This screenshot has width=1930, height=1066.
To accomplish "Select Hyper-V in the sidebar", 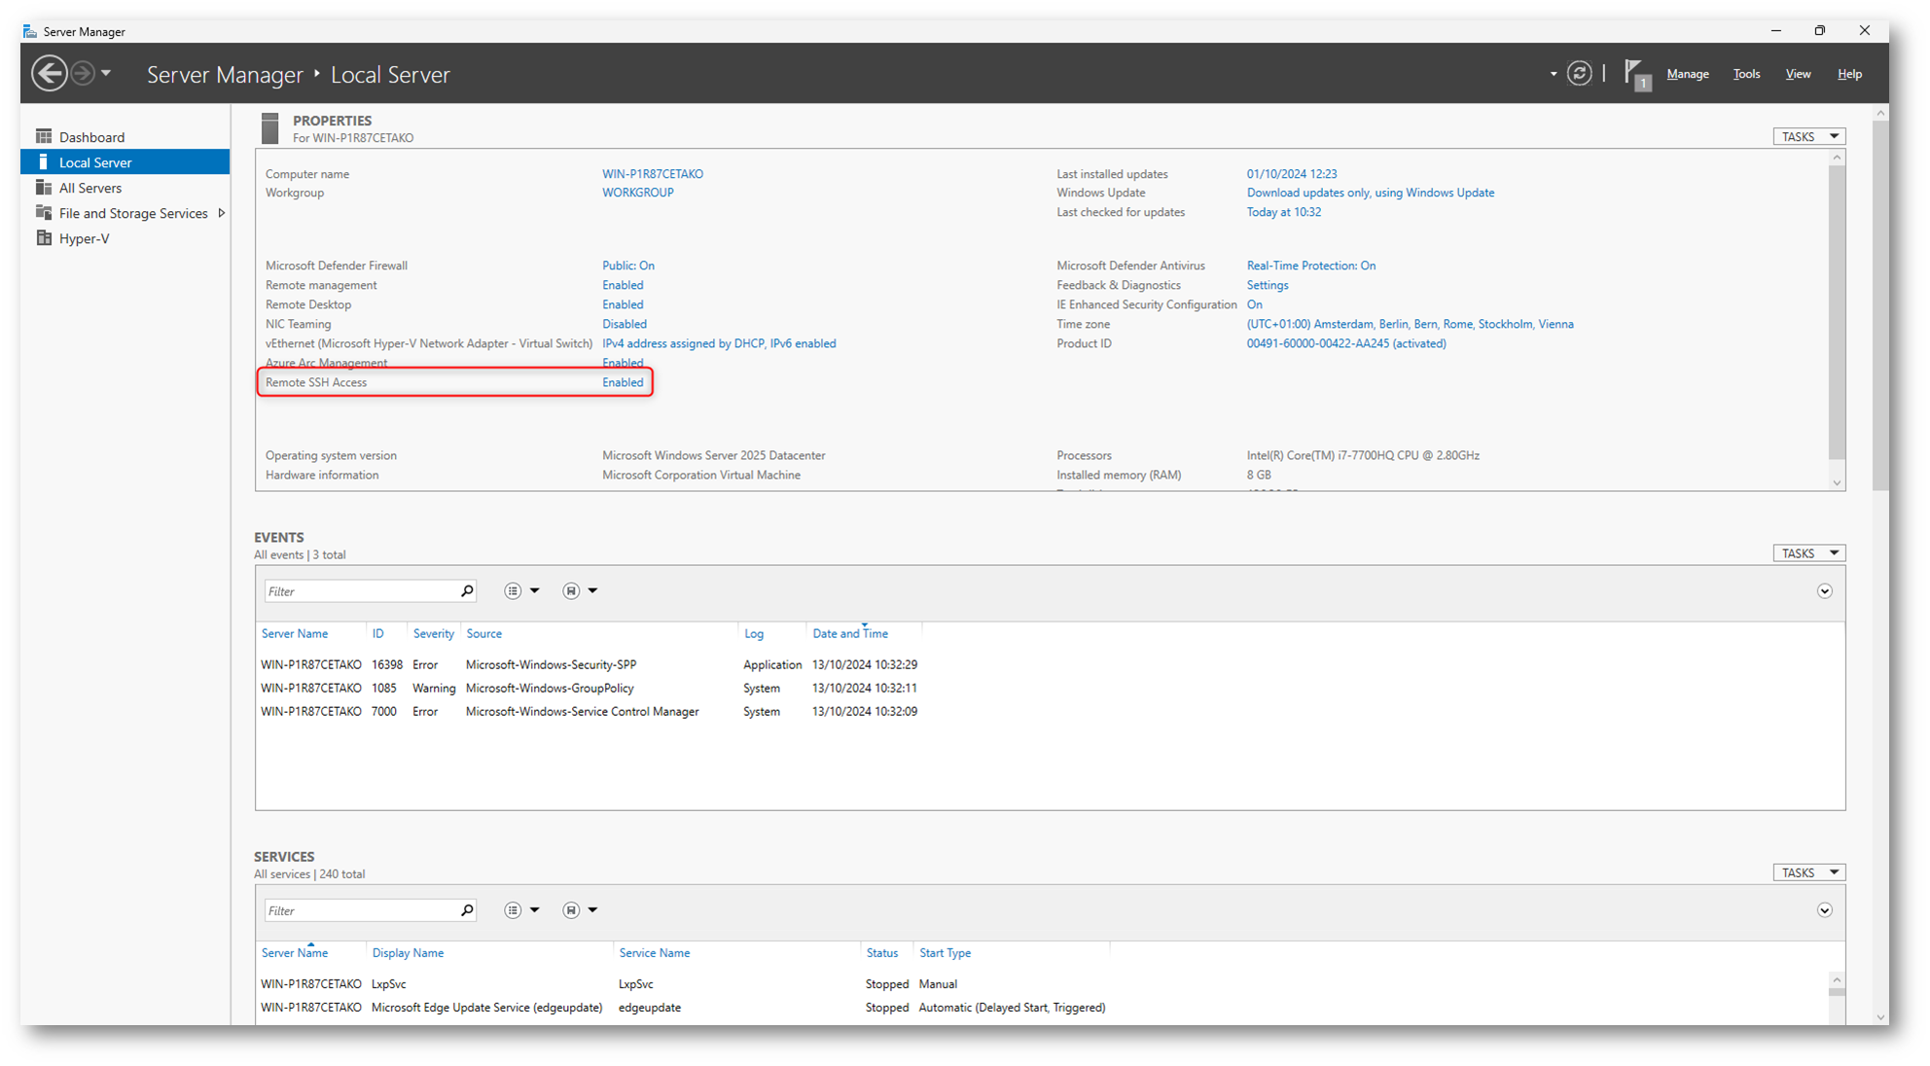I will tap(84, 238).
